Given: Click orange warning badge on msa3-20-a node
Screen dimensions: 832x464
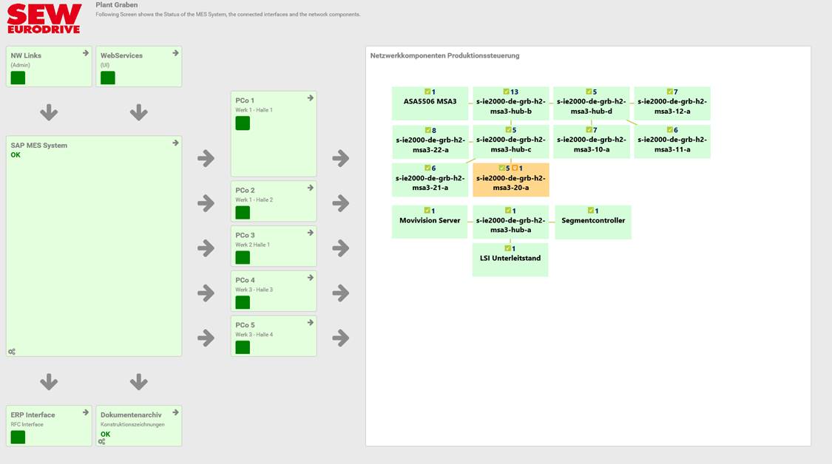Looking at the screenshot, I should tap(515, 168).
